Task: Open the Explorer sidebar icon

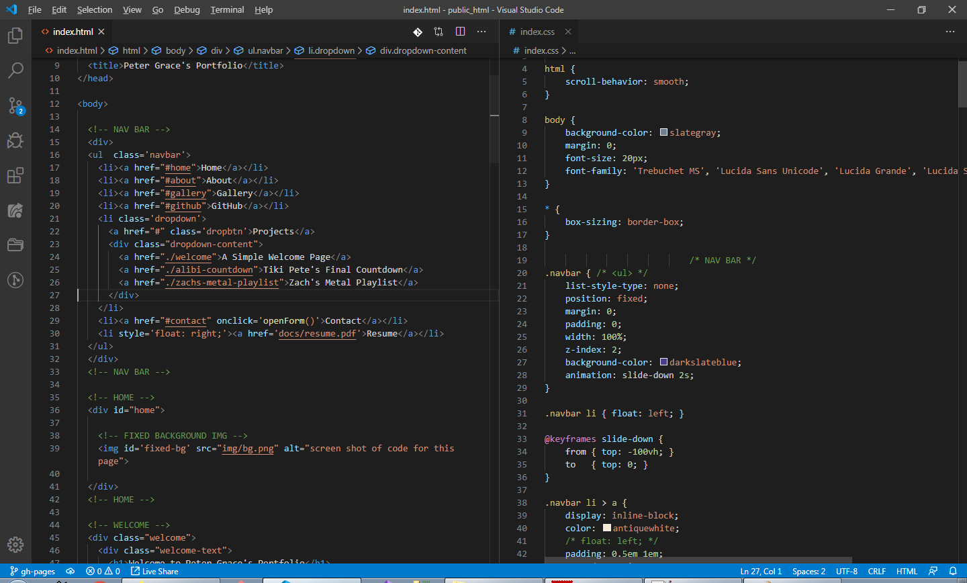Action: pos(15,36)
